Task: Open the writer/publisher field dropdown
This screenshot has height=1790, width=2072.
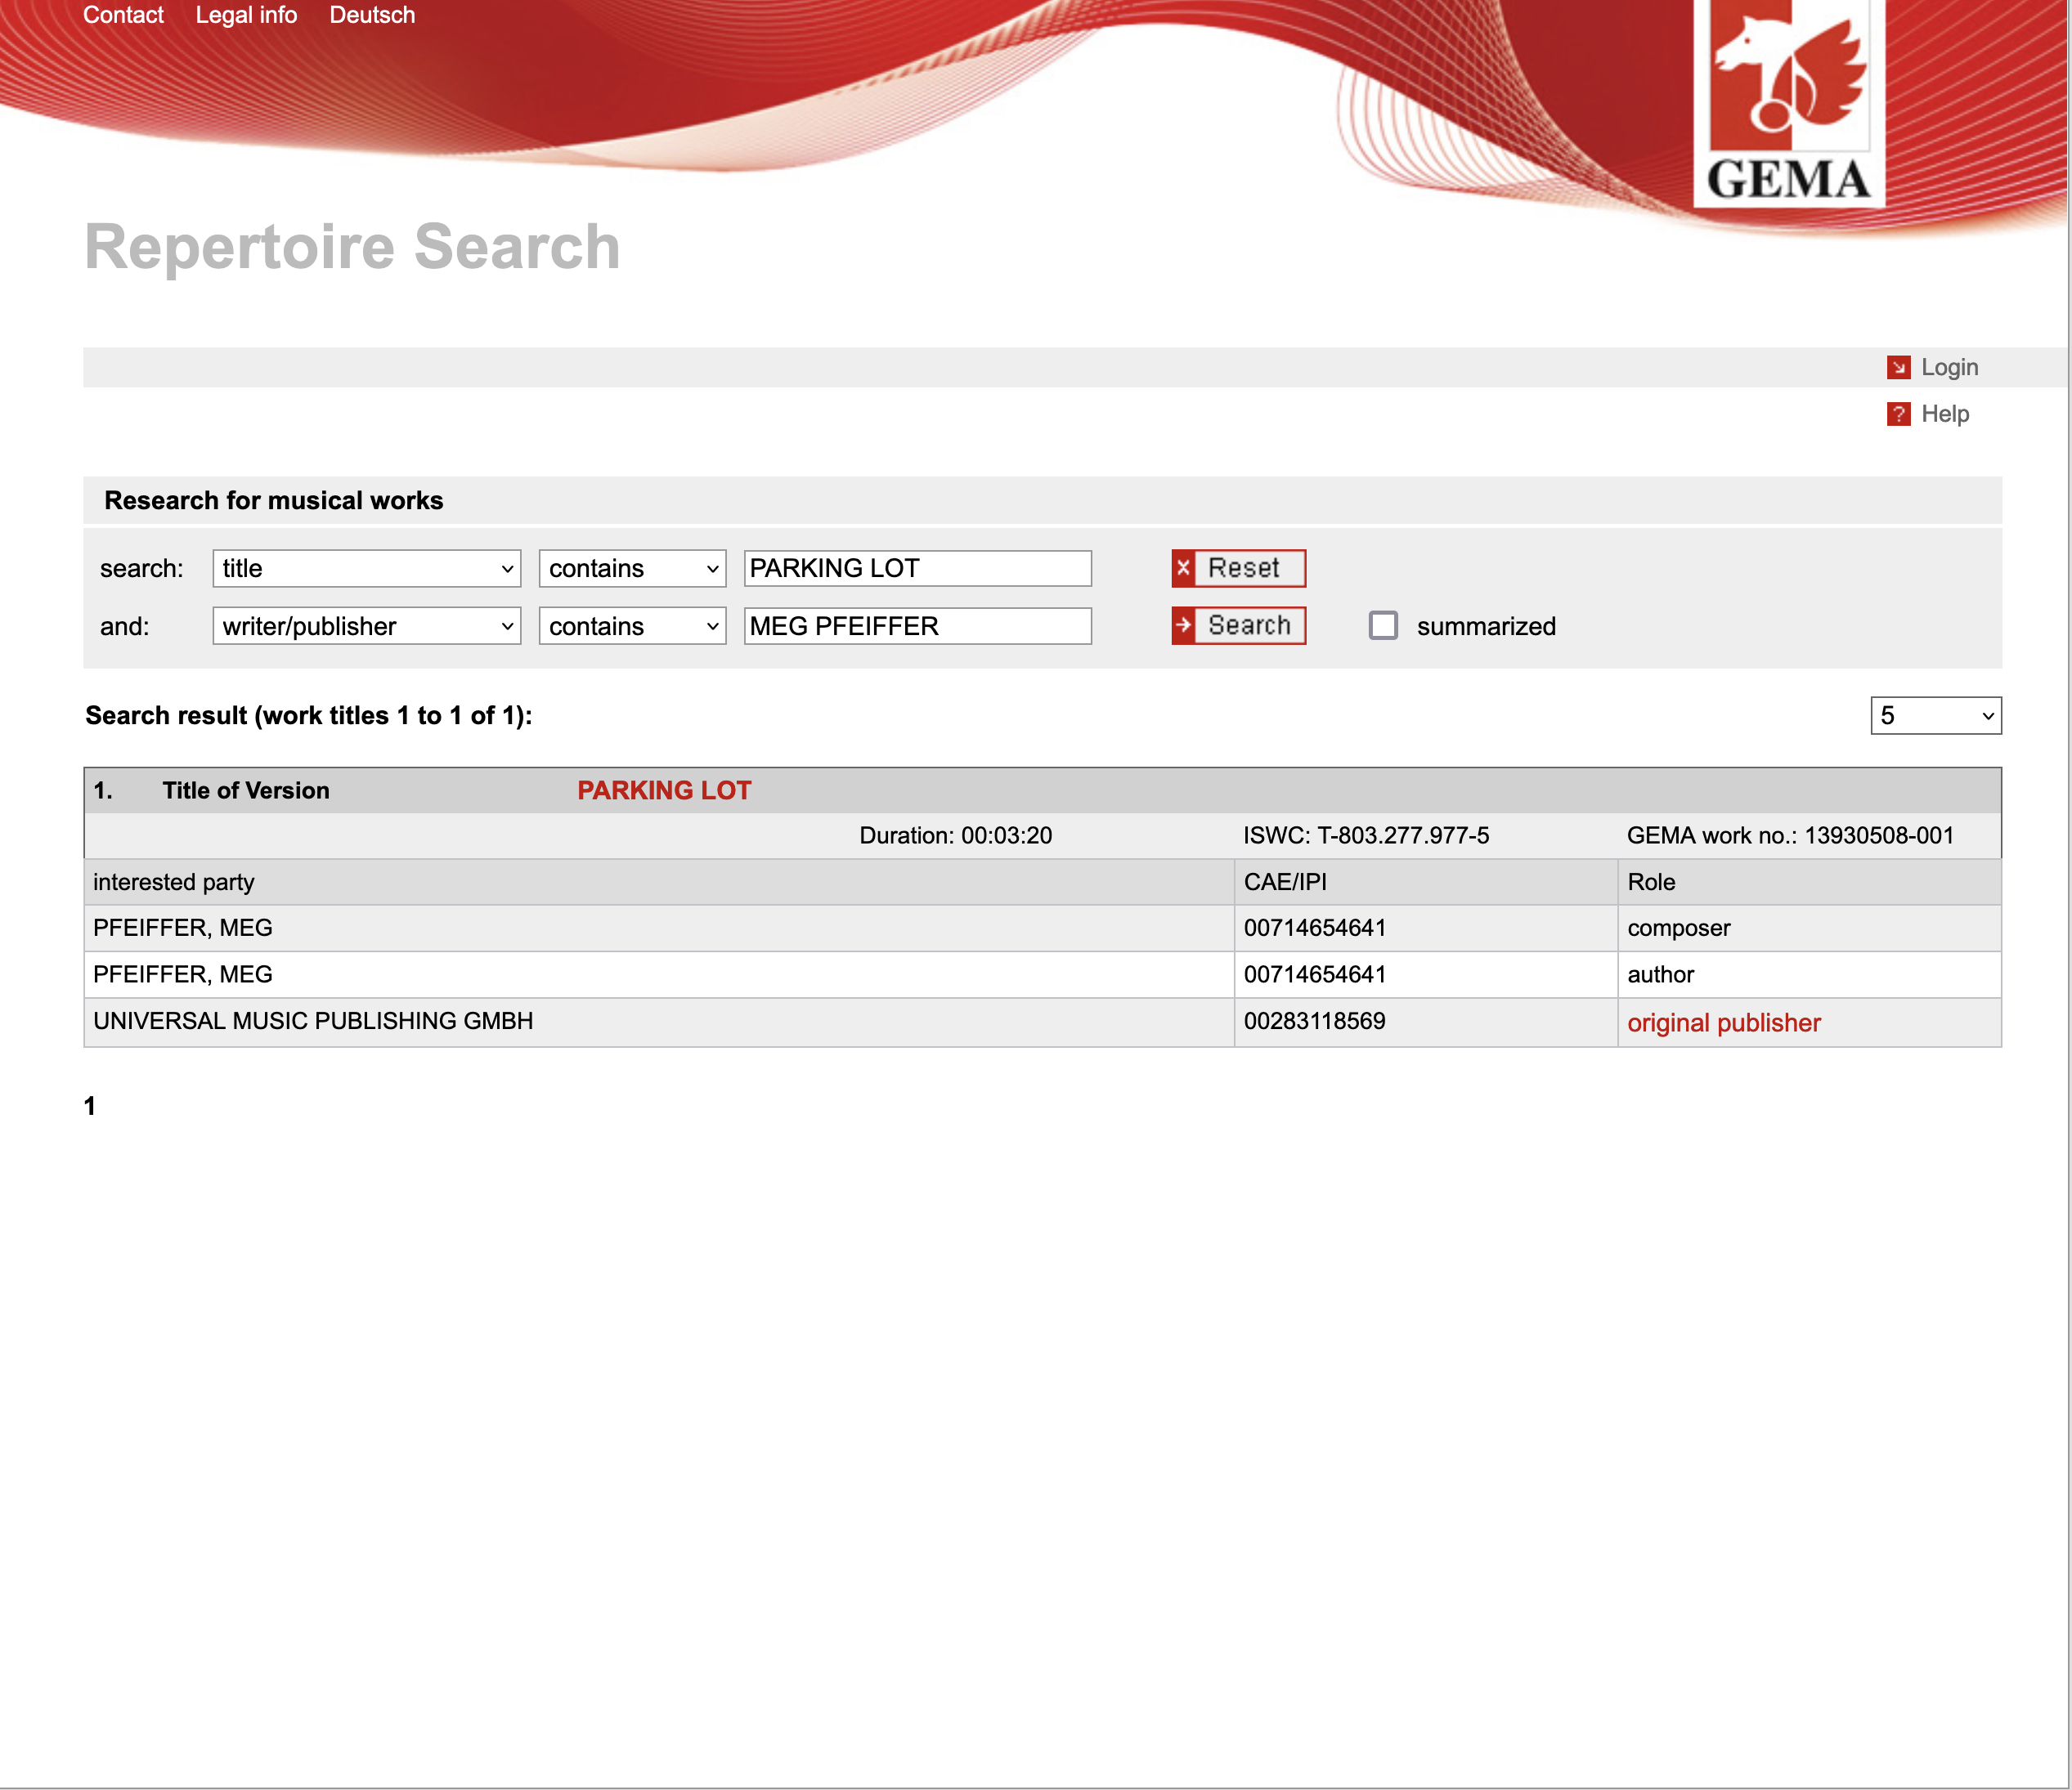Action: [366, 627]
